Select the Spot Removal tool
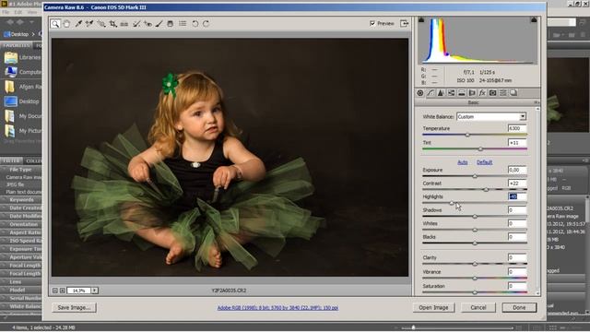 point(136,24)
